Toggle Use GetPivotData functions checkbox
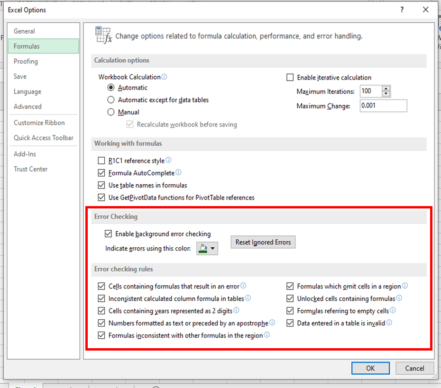This screenshot has width=441, height=388. click(101, 198)
